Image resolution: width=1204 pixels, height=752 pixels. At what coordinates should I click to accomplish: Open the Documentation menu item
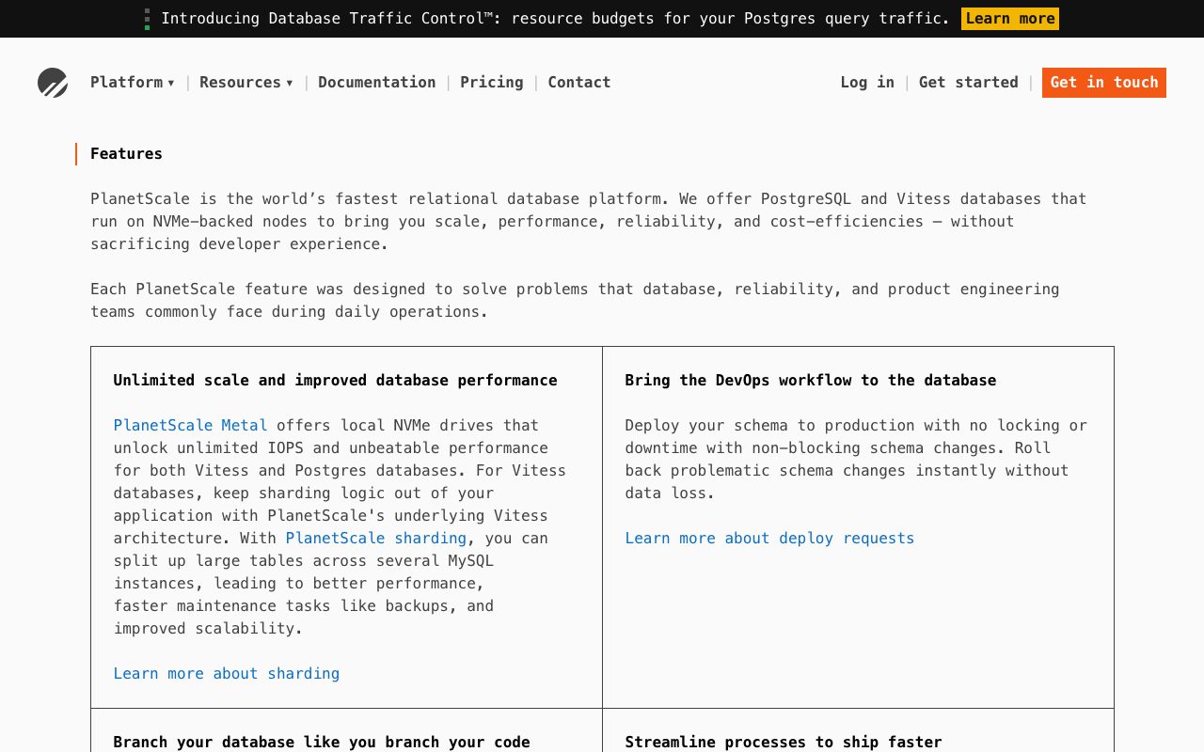[x=377, y=83]
